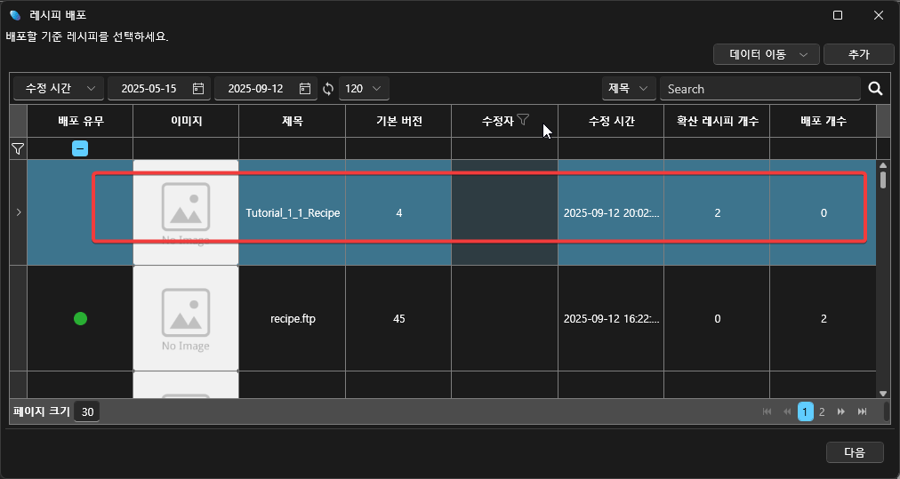This screenshot has height=479, width=900.
Task: Sort by 기본 버전 column header
Action: 398,121
